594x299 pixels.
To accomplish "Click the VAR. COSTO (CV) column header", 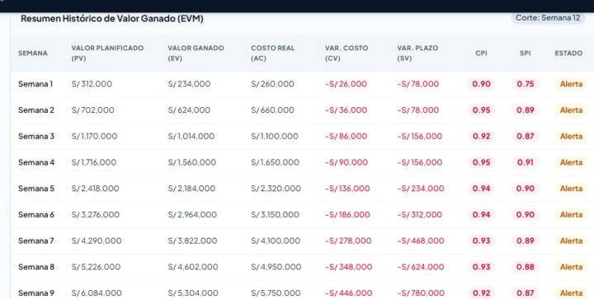I will pyautogui.click(x=346, y=53).
